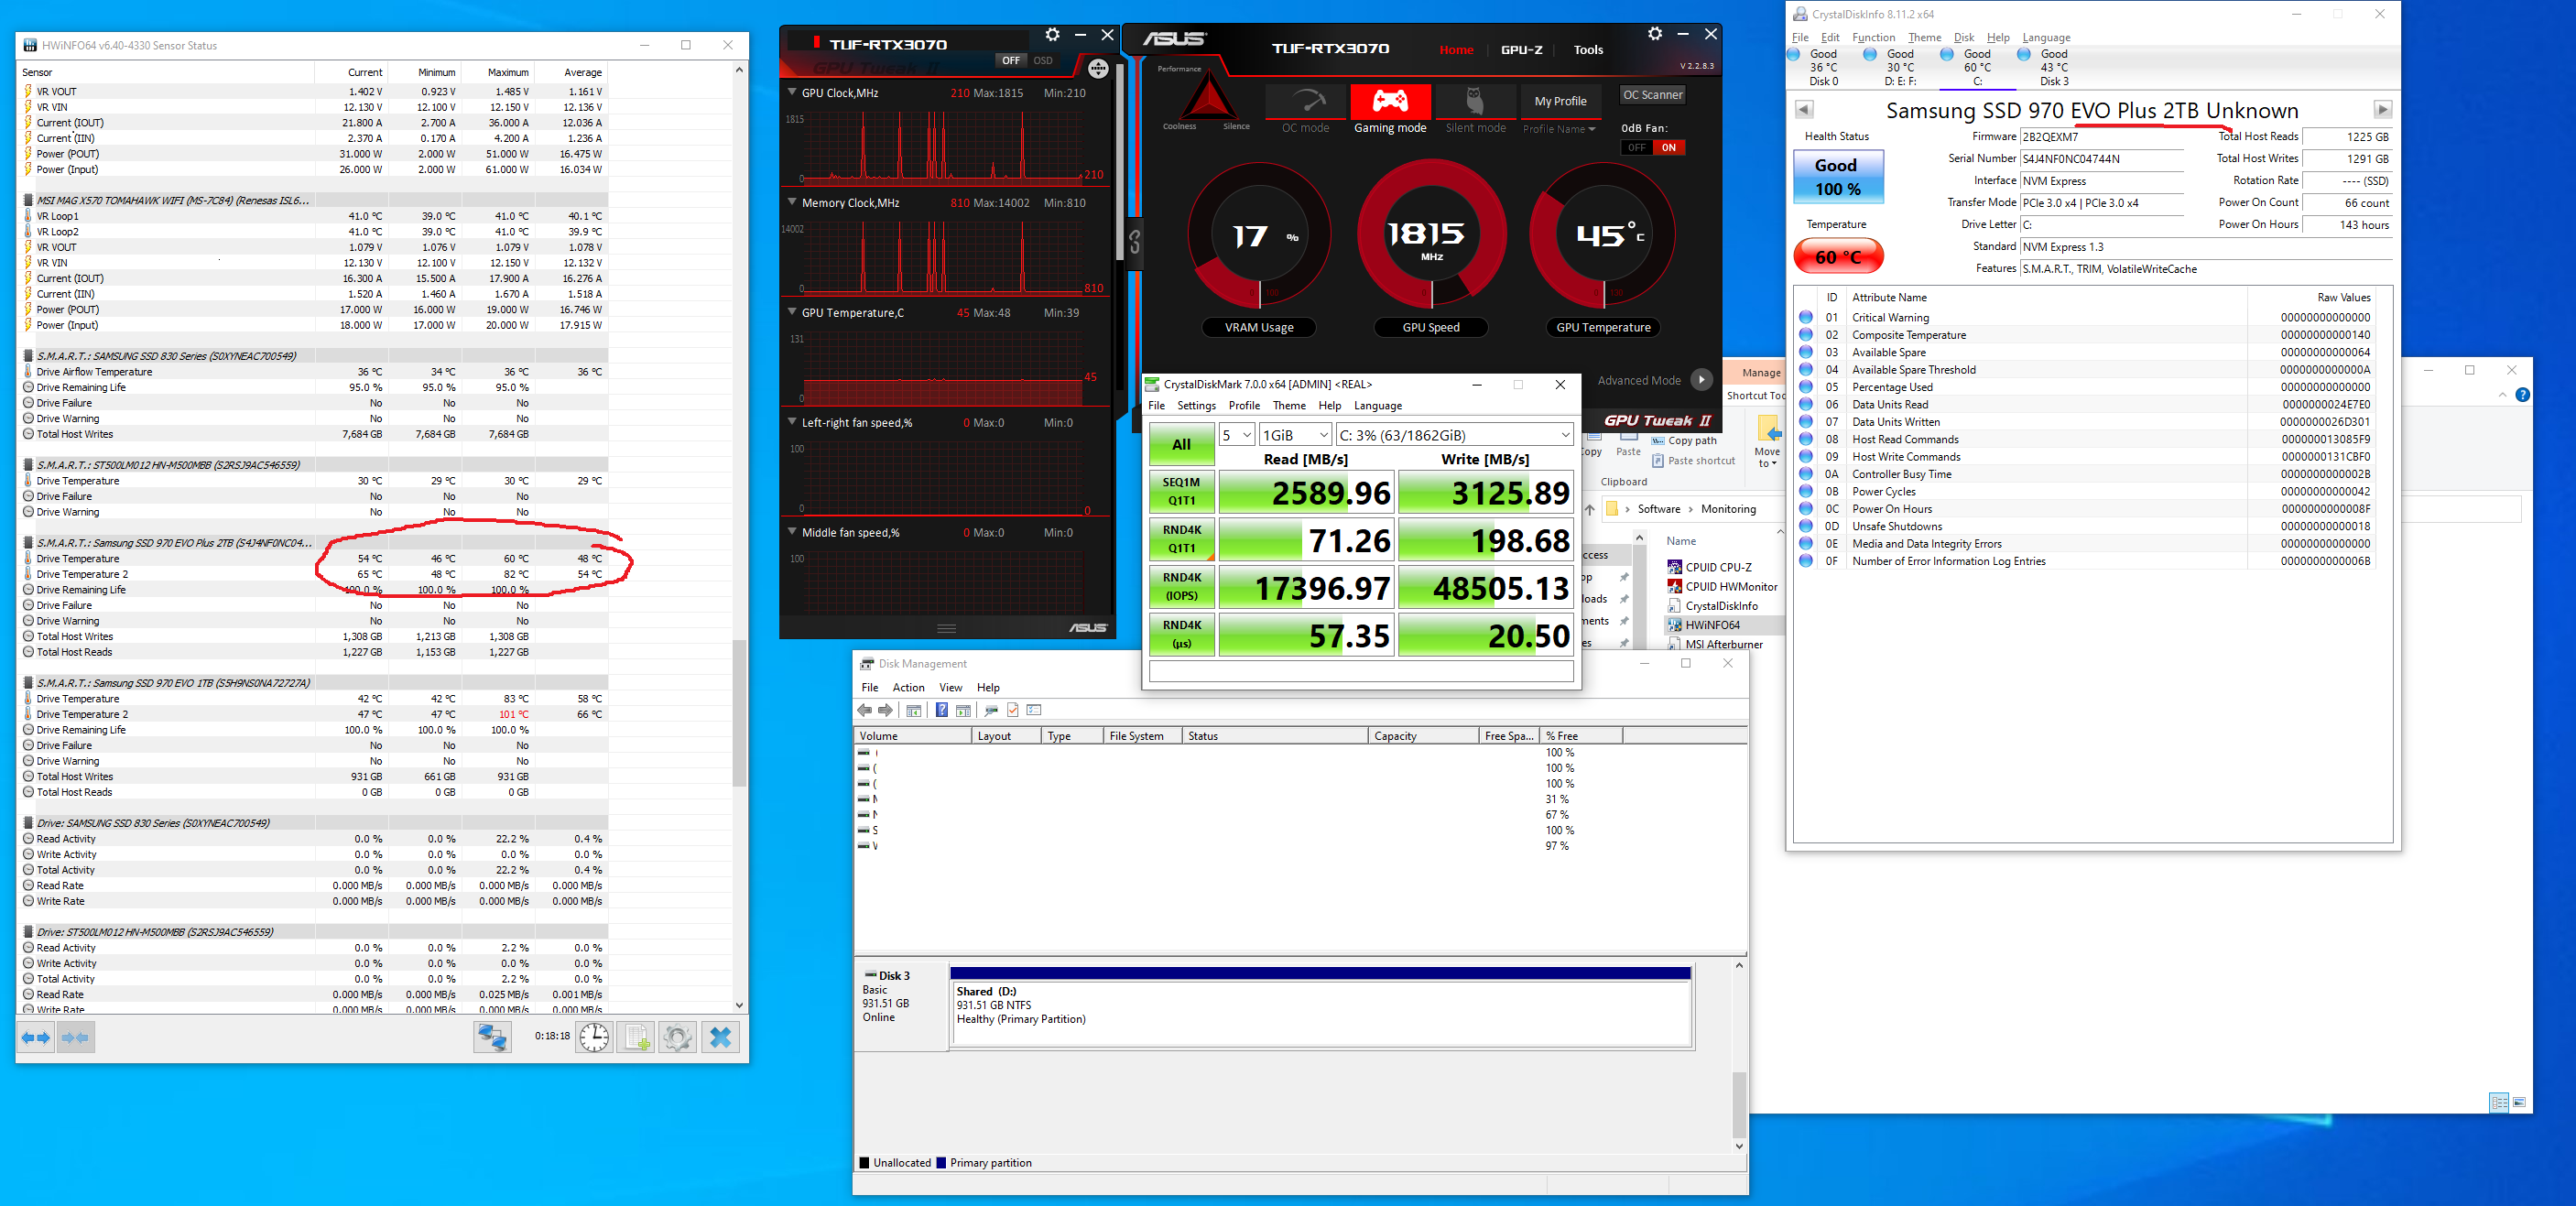Open Function menu in CrystalDiskInfo

point(1873,37)
